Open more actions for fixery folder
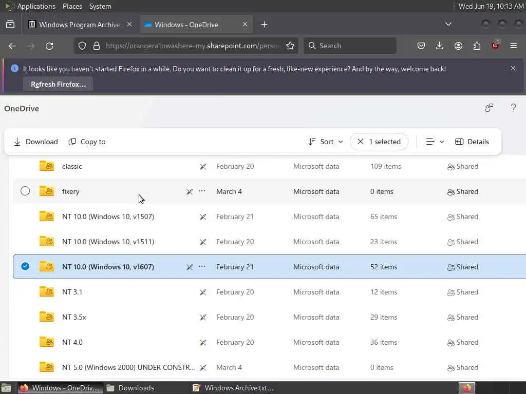 [201, 191]
